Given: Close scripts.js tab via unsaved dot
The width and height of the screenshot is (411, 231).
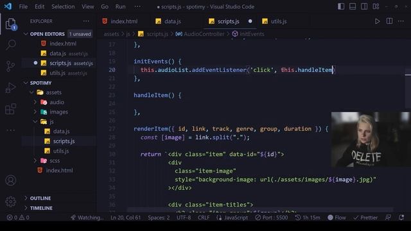Looking at the screenshot, I should [x=250, y=21].
